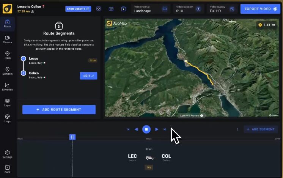
Task: Click the Back arrow icon
Action: click(x=7, y=169)
